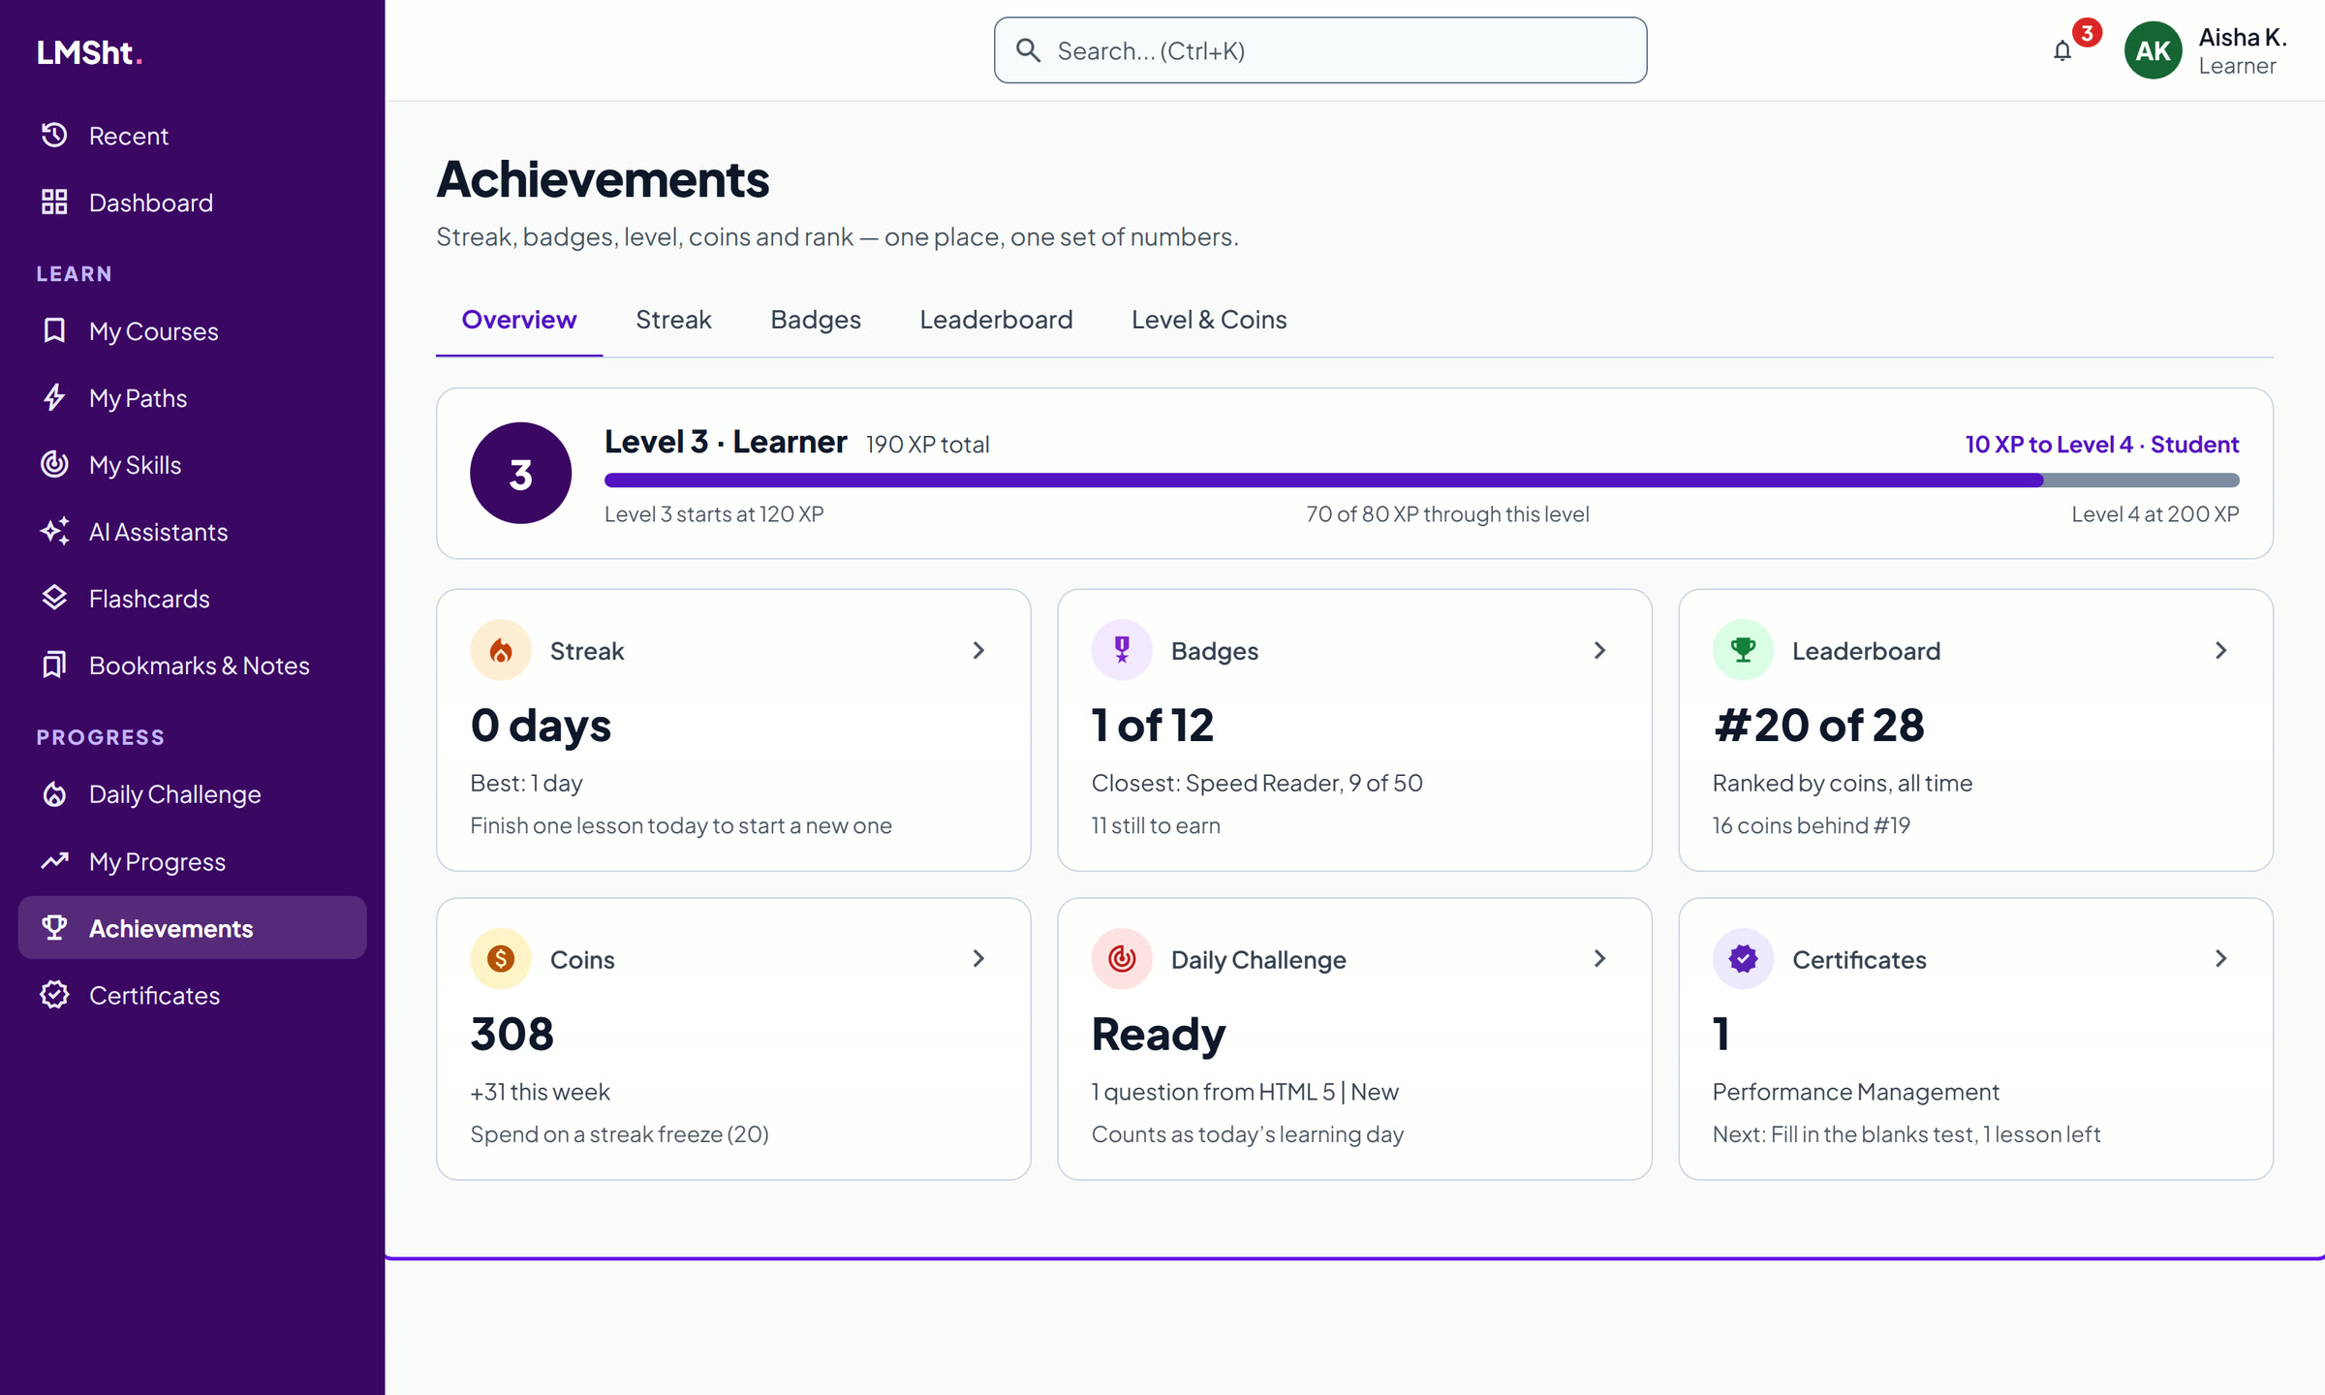Click the '0 days' streak value

[x=541, y=726]
